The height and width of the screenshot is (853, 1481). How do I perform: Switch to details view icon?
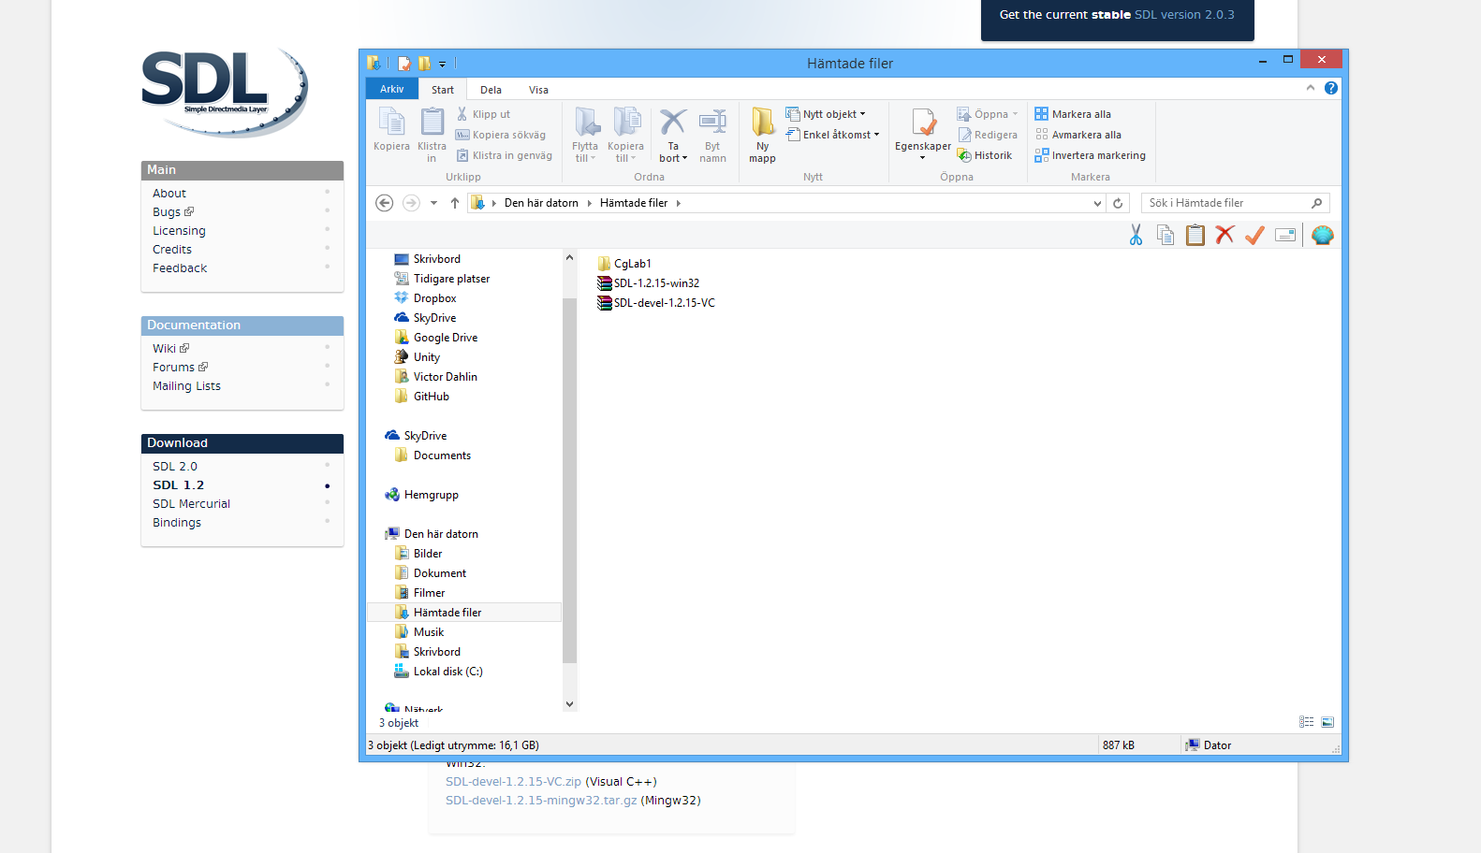(1306, 722)
